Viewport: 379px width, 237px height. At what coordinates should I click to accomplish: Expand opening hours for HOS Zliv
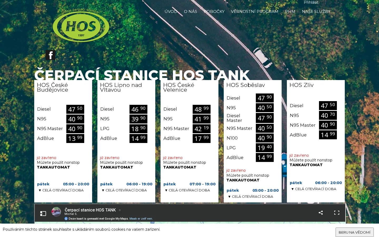(x=314, y=189)
